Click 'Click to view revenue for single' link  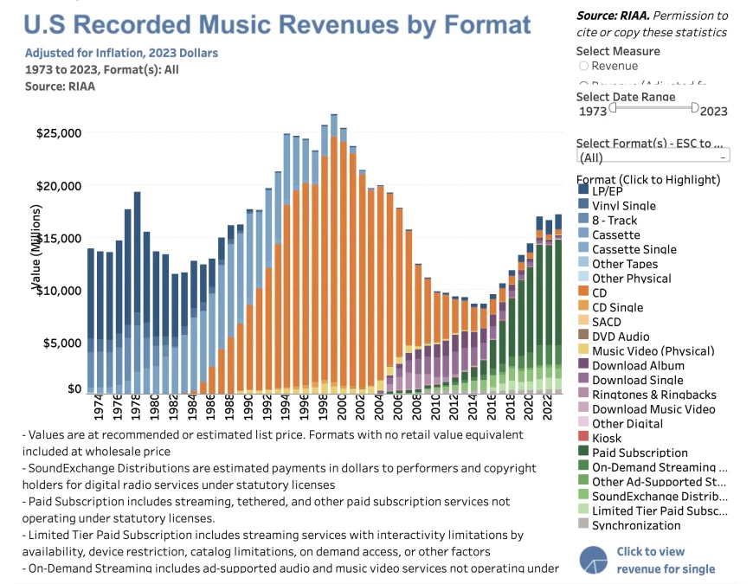point(666,560)
